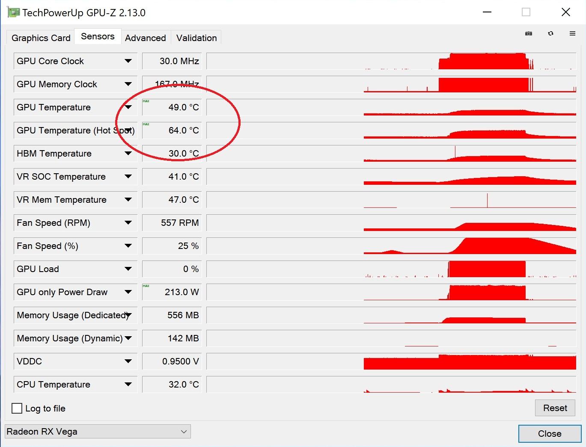586x447 pixels.
Task: Click the GPU-Z screenshot camera icon
Action: coord(529,33)
